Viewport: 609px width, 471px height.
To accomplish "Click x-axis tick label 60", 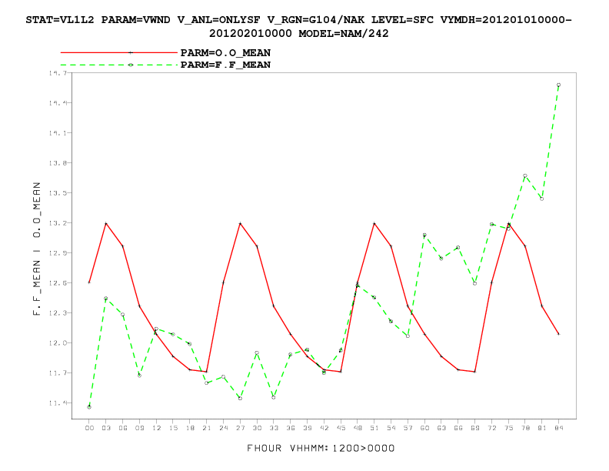I will coord(424,428).
